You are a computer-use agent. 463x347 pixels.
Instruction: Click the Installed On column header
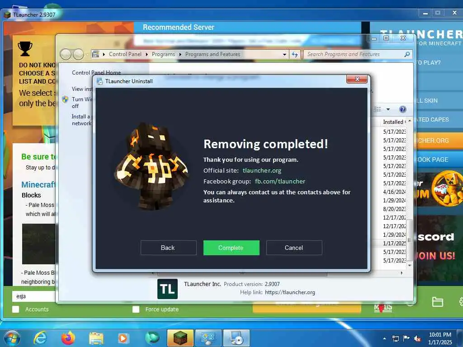(x=394, y=122)
